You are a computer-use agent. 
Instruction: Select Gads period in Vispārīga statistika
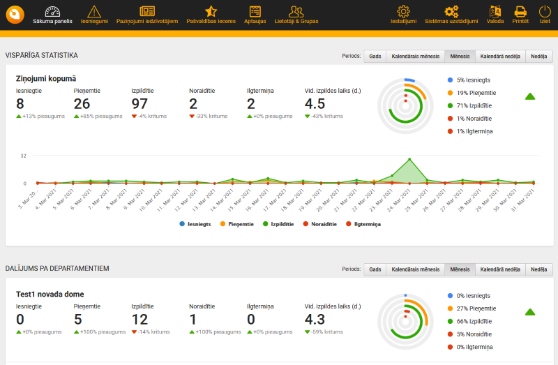tap(375, 56)
